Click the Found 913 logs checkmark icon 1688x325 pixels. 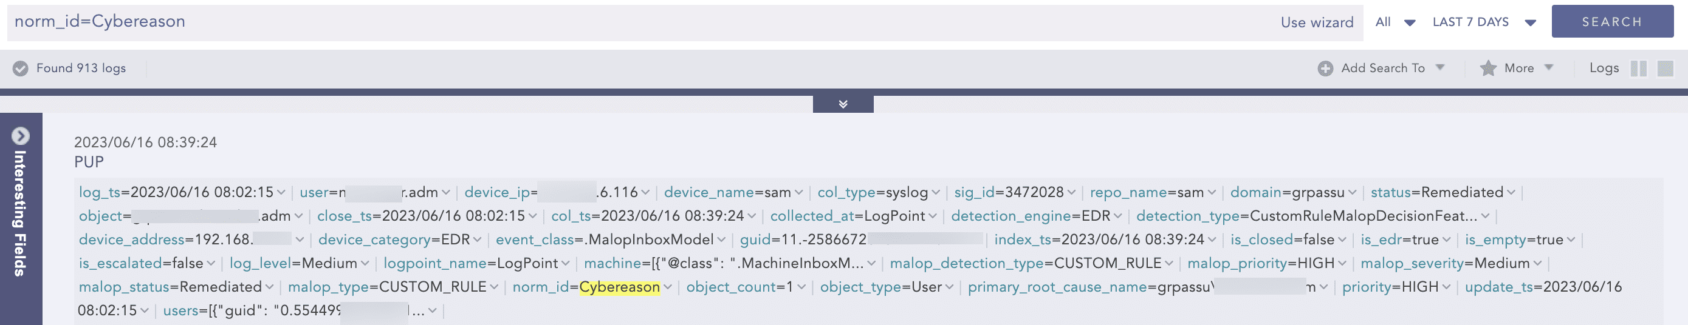20,69
